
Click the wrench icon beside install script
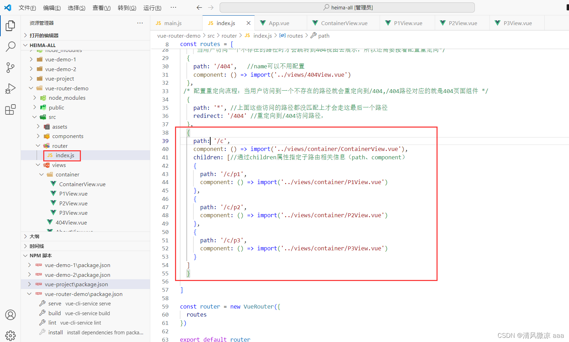click(x=43, y=332)
